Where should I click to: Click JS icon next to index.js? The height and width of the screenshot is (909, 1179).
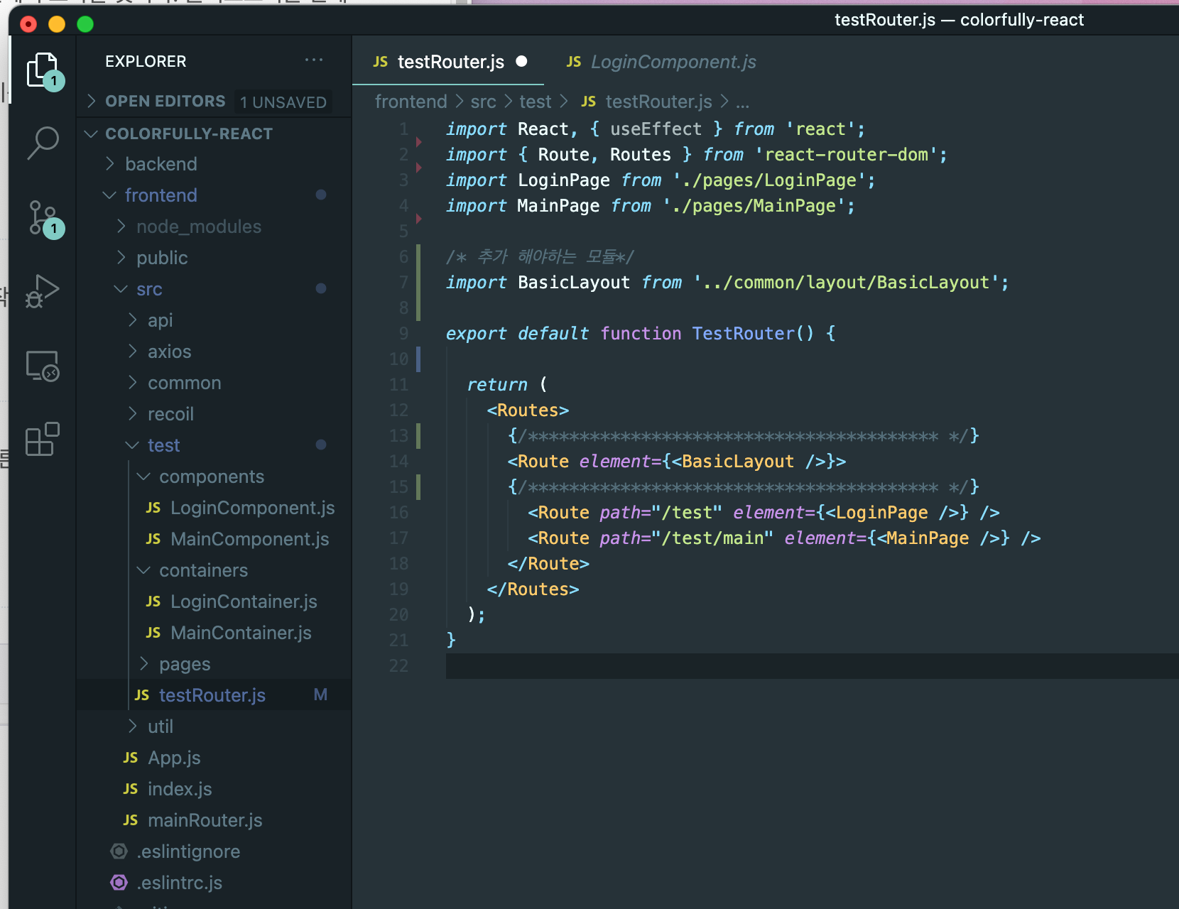pos(131,789)
